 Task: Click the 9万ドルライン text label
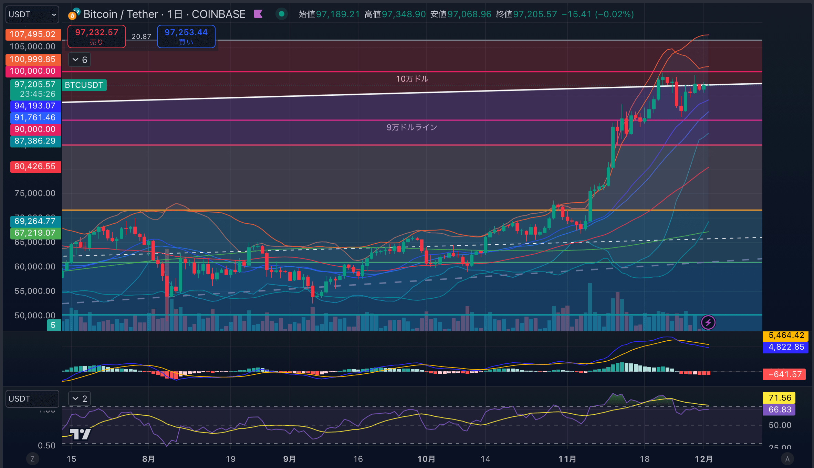click(412, 127)
